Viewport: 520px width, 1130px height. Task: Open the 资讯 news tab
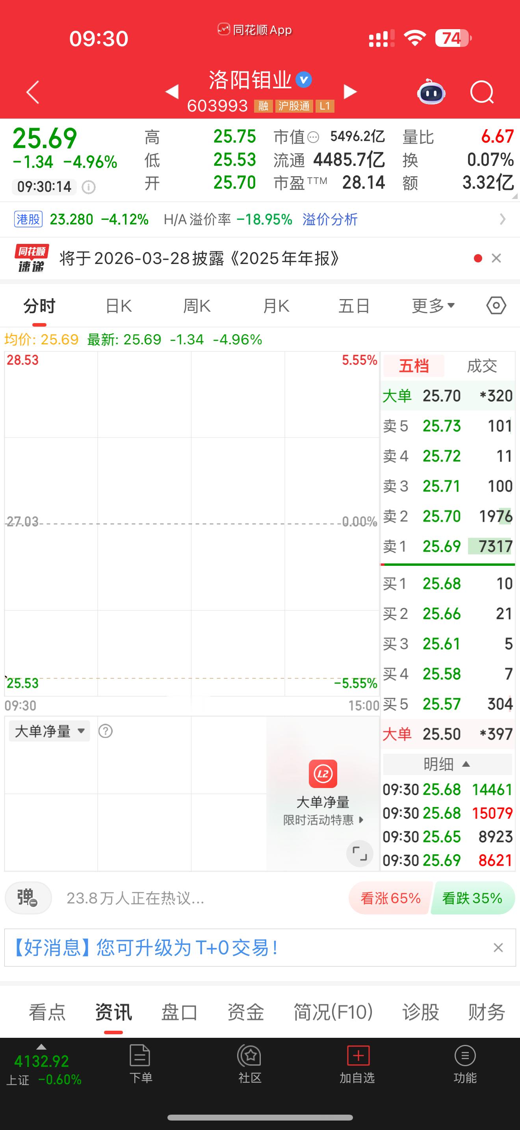click(x=113, y=1012)
